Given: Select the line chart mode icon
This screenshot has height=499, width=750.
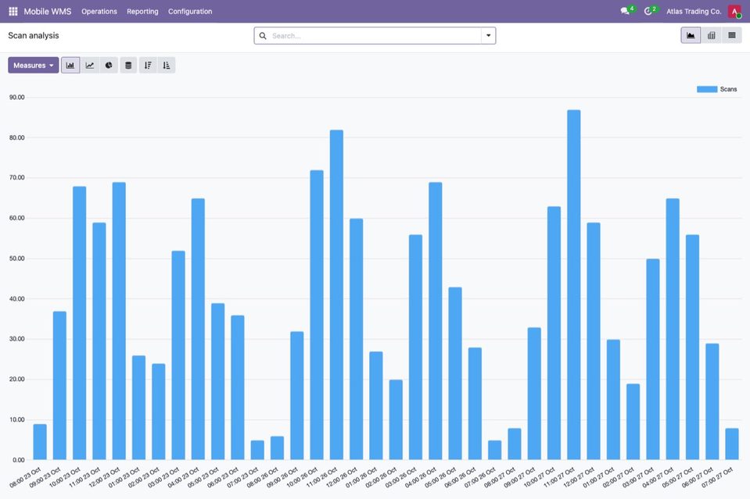Looking at the screenshot, I should [x=90, y=66].
